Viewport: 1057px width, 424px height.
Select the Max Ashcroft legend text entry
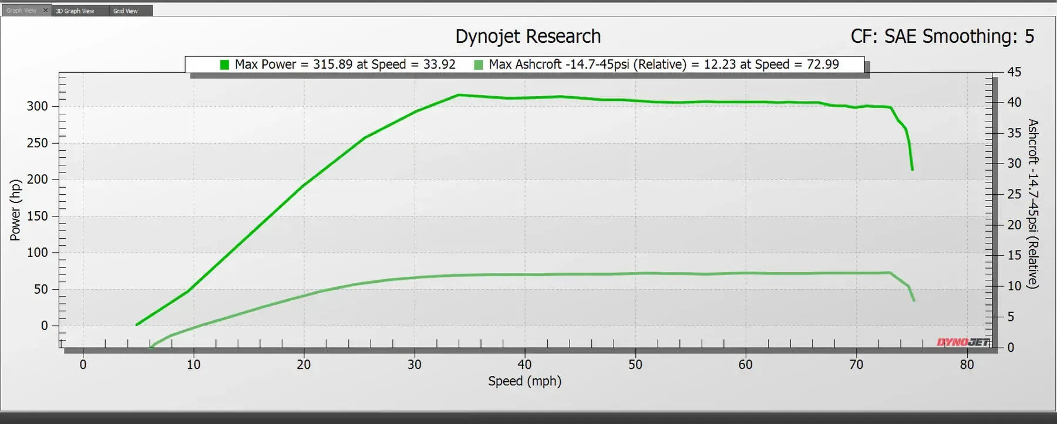[x=664, y=65]
